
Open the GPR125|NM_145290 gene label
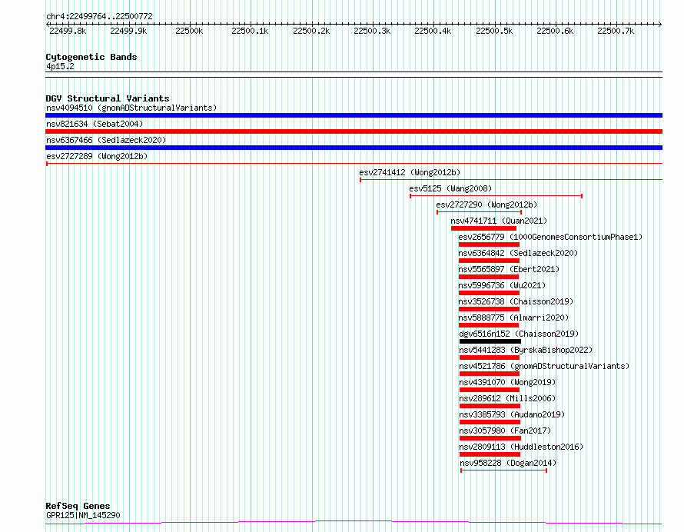click(x=83, y=515)
